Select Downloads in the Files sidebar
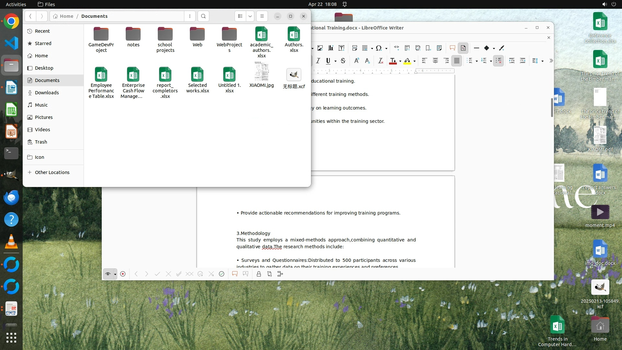The width and height of the screenshot is (622, 350). click(x=47, y=93)
